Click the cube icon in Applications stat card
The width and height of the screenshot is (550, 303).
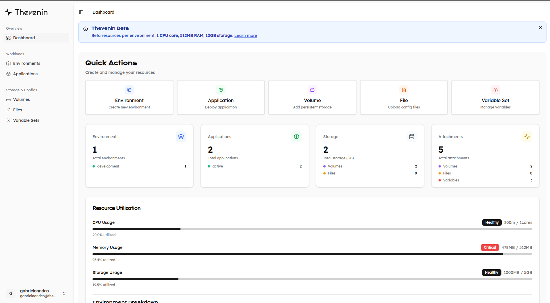[297, 137]
